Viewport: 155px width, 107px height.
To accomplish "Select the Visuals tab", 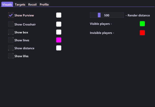I will (7, 5).
